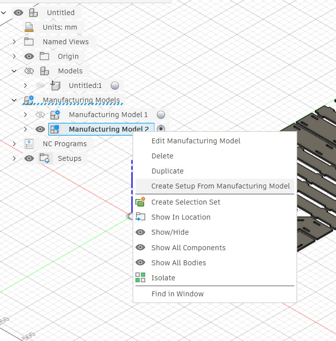Expand the Named Views node
The image size is (336, 341).
14,42
